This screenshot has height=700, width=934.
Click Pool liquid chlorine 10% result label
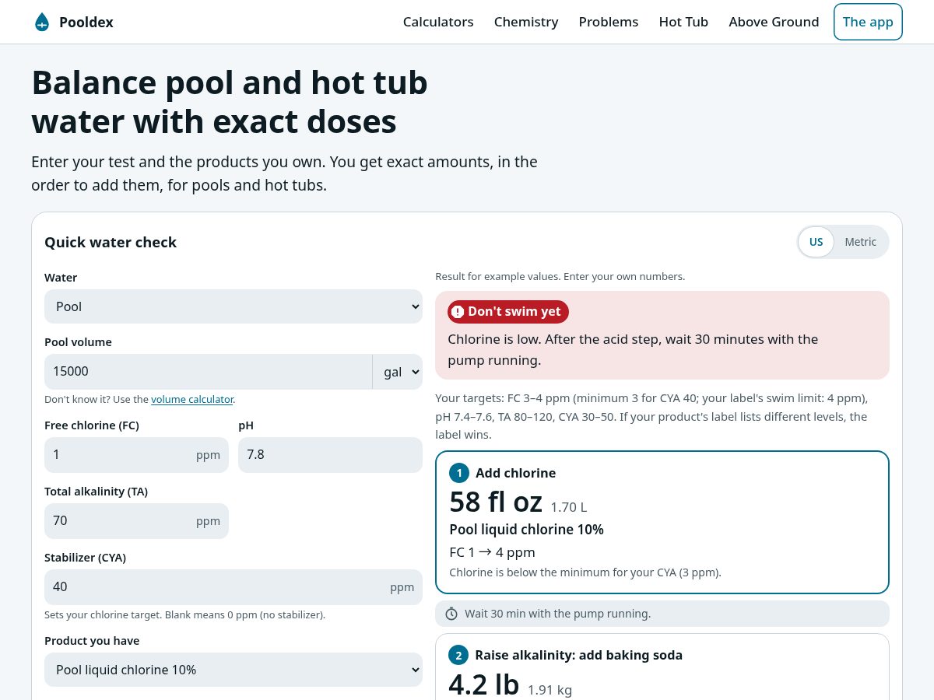(x=526, y=530)
